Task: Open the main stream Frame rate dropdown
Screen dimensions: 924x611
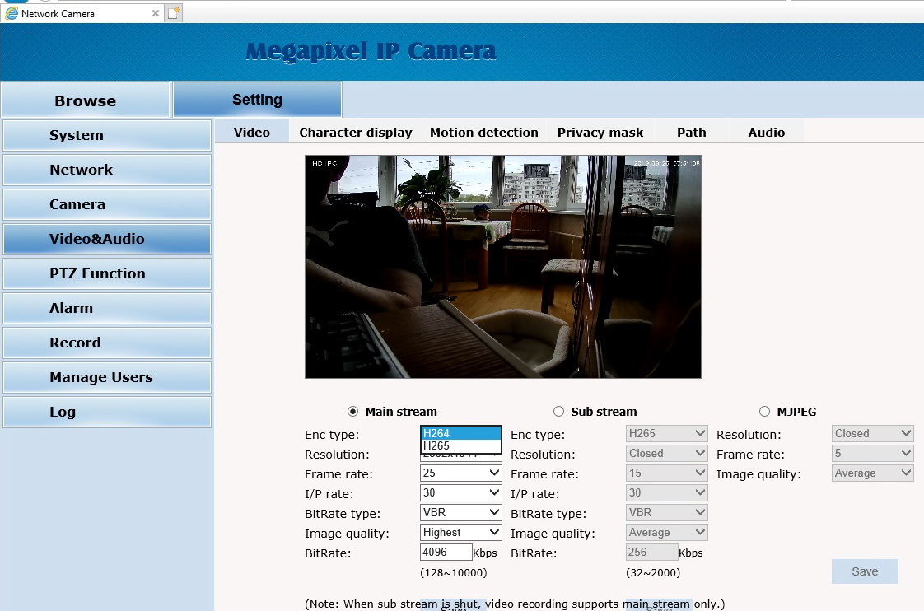Action: (x=460, y=473)
